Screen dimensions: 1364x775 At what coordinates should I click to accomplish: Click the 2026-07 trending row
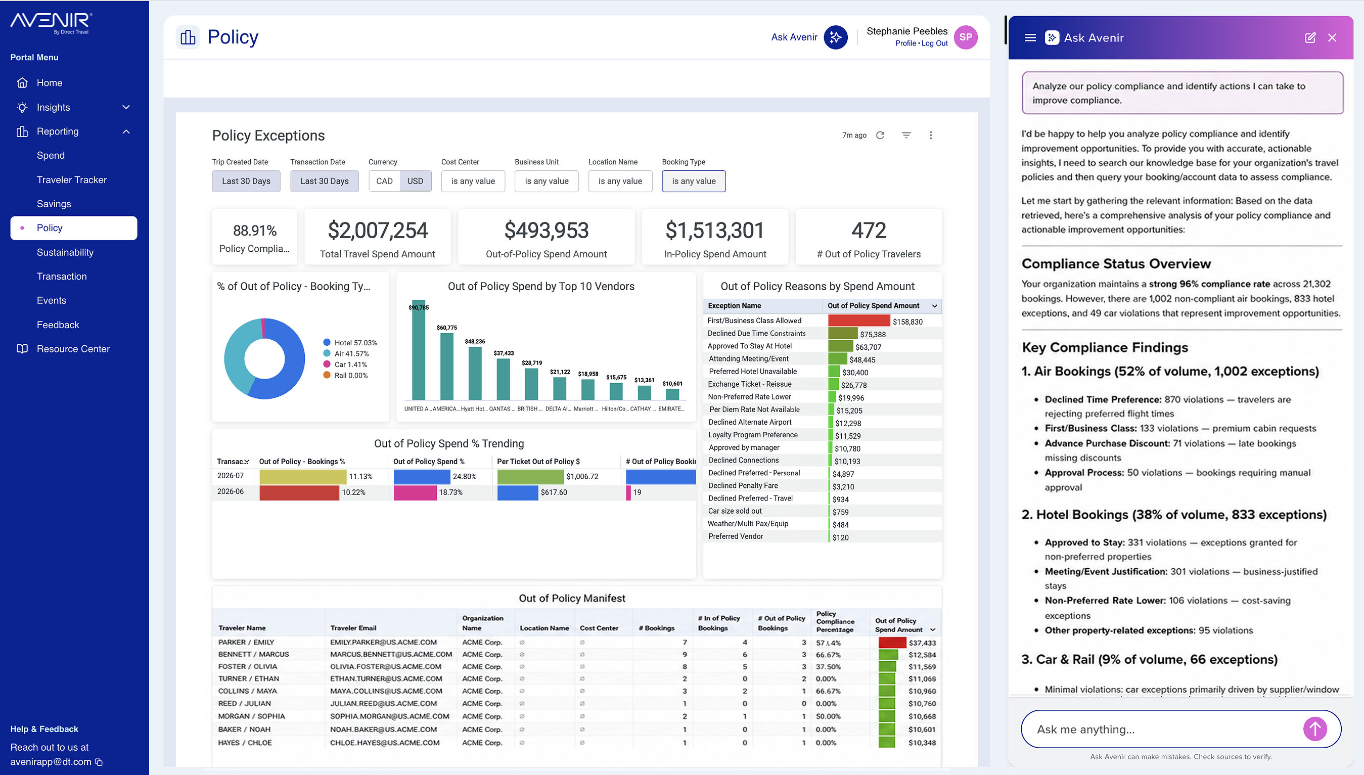click(454, 476)
